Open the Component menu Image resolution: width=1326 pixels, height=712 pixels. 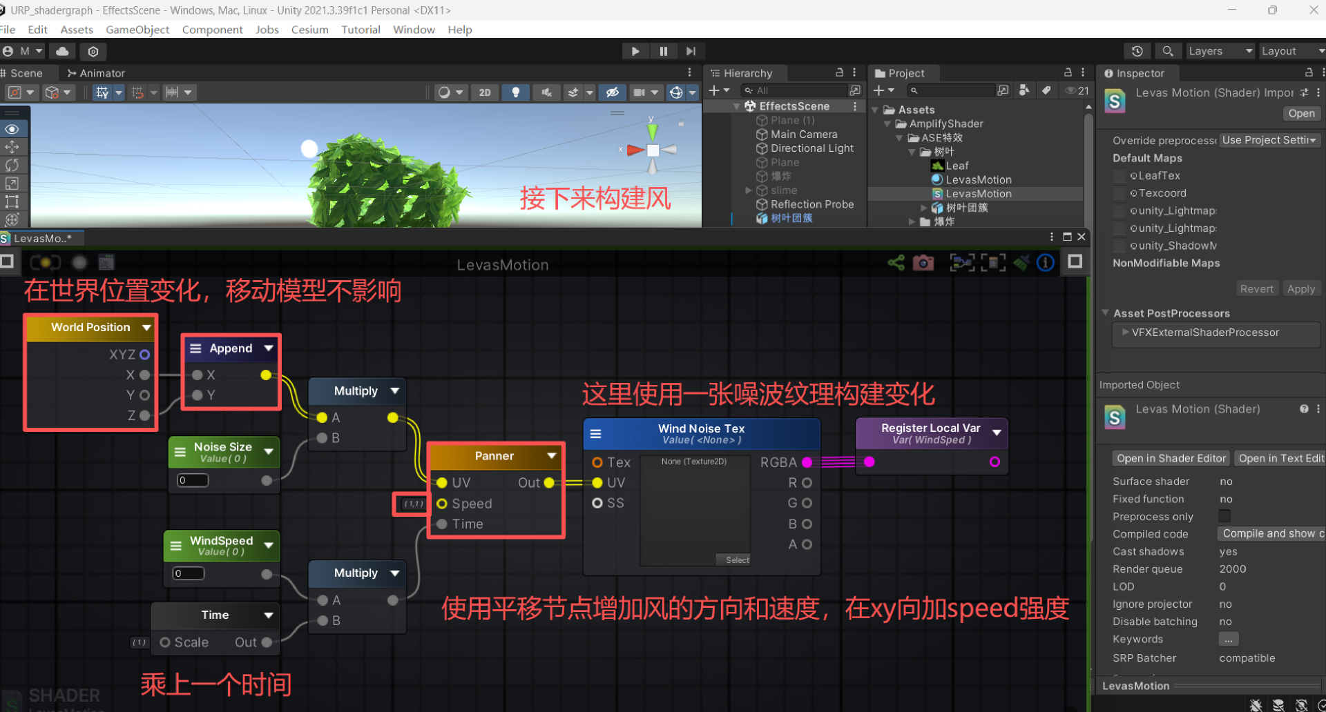212,30
